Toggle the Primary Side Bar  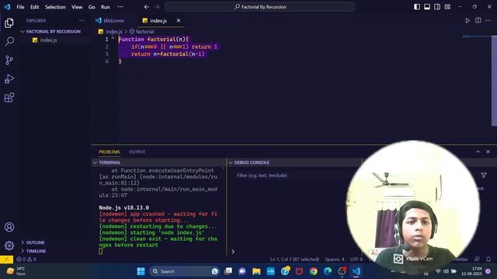417,7
